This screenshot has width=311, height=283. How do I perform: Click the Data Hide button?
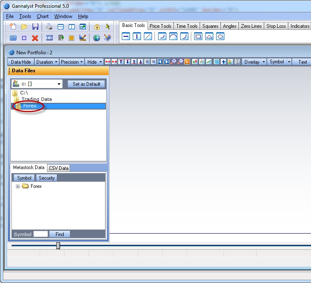[x=21, y=62]
